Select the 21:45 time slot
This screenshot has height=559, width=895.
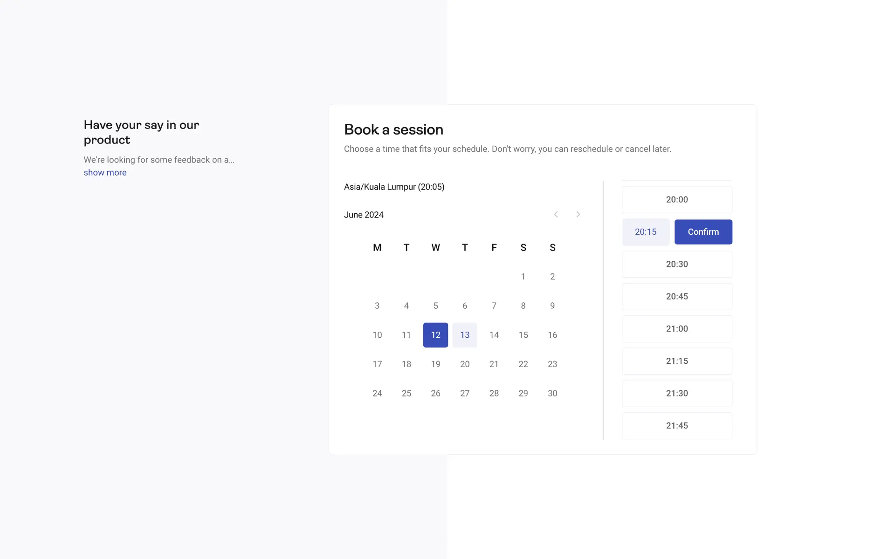[677, 425]
